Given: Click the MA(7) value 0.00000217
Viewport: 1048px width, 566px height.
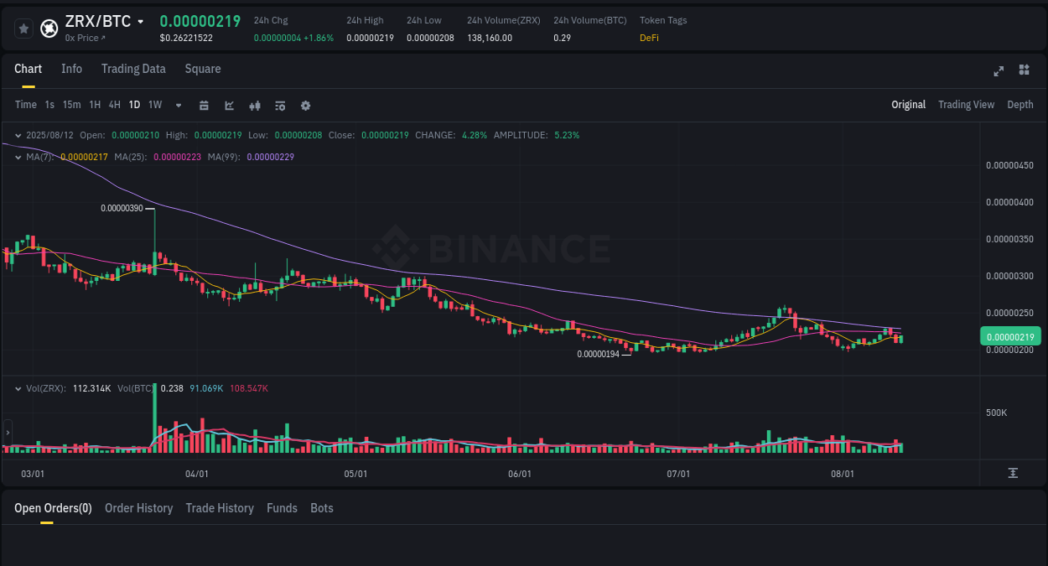Looking at the screenshot, I should coord(84,157).
